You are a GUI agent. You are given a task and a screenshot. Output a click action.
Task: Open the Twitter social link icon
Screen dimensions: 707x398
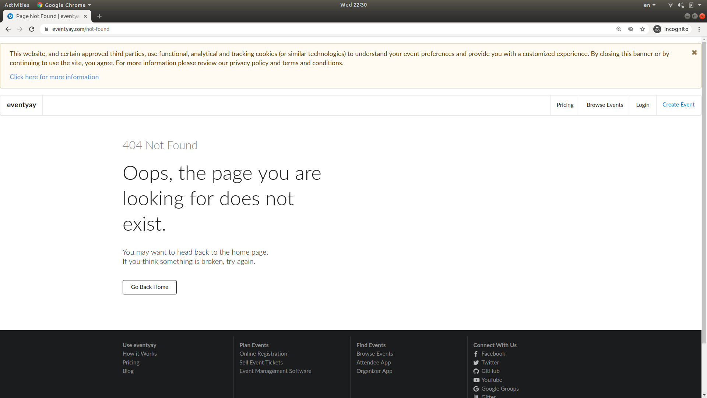click(x=476, y=363)
